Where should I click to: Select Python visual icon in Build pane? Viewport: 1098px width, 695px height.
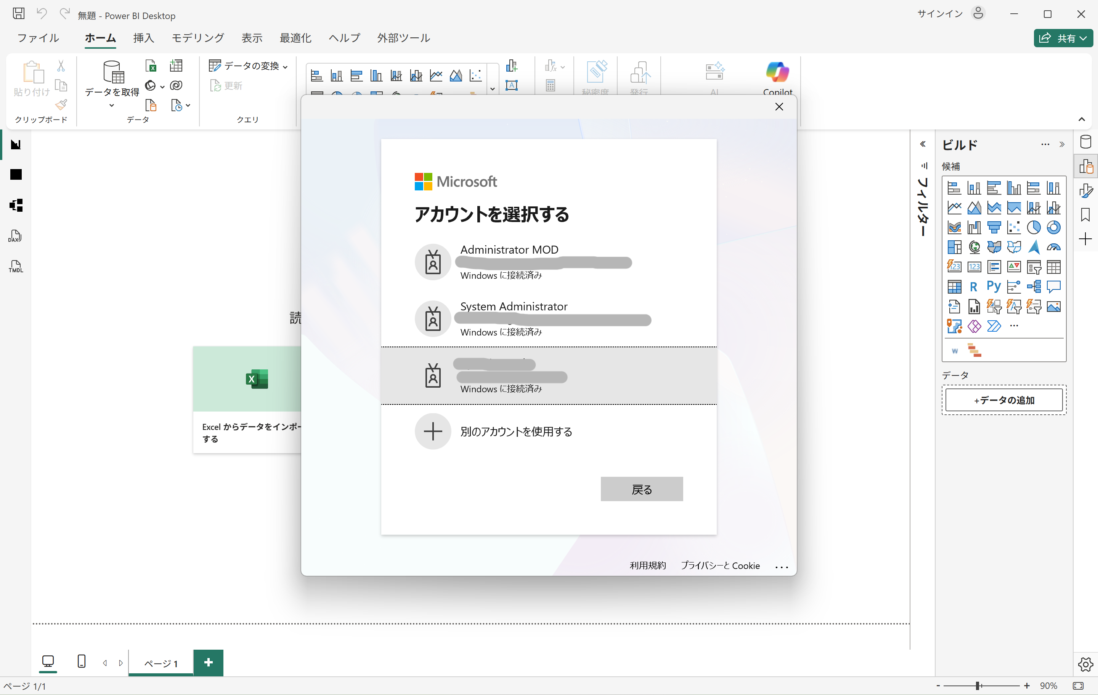[994, 286]
